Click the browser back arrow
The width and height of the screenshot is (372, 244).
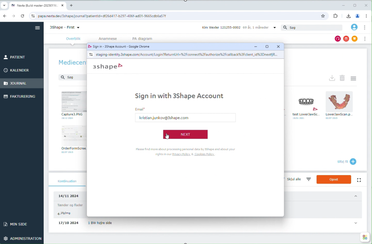pos(5,16)
